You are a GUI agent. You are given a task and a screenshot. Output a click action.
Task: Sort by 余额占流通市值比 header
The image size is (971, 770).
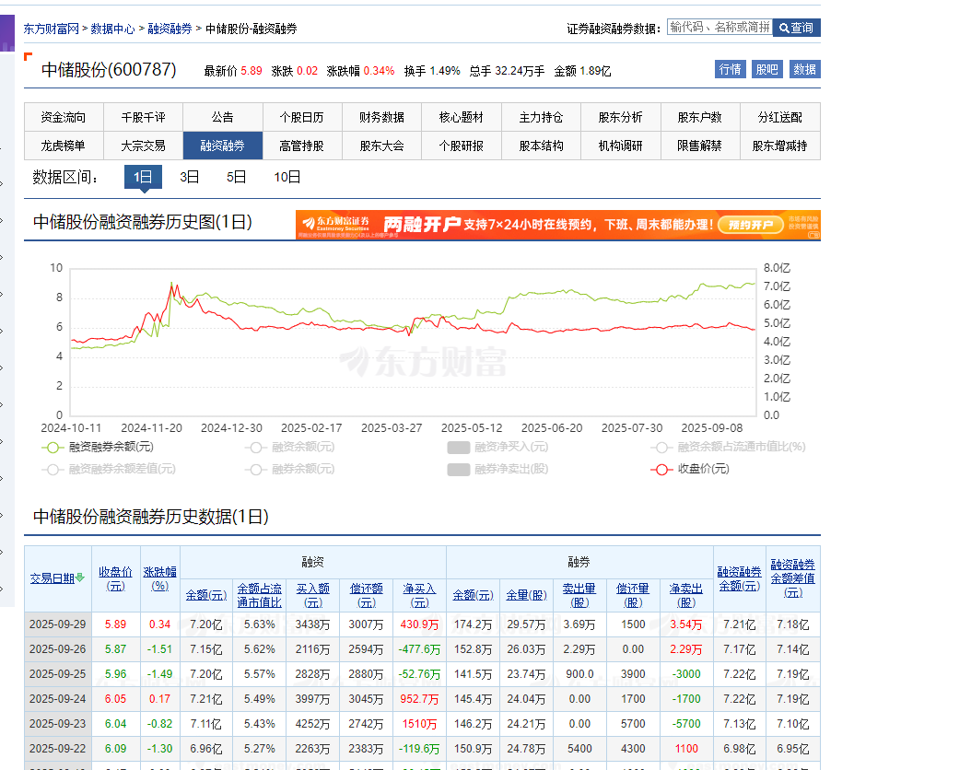pos(260,595)
